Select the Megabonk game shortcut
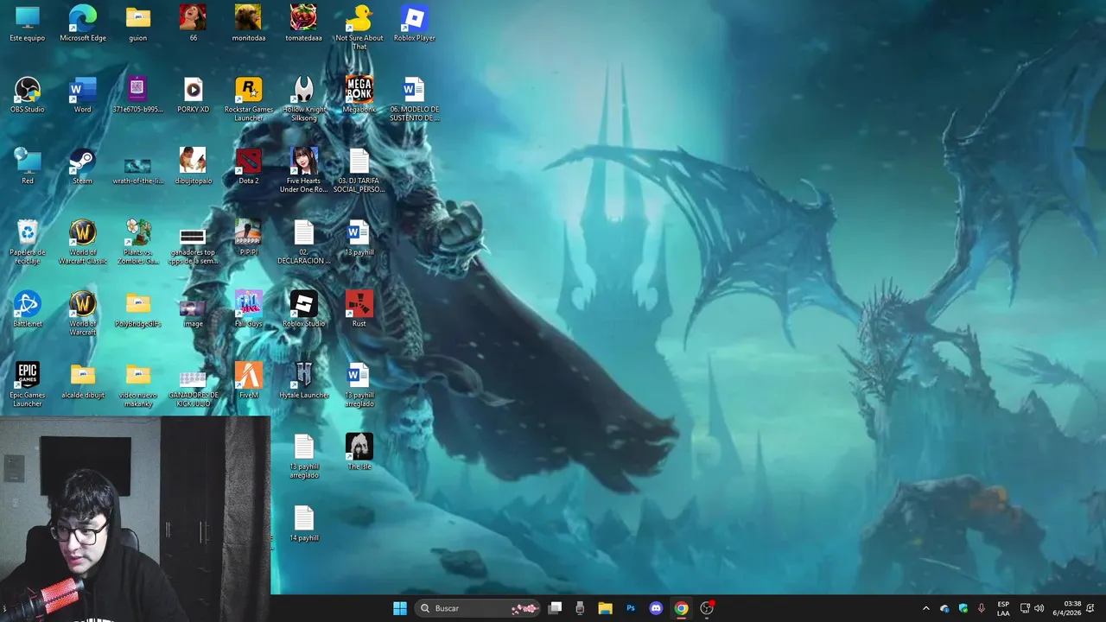1106x622 pixels. [359, 95]
